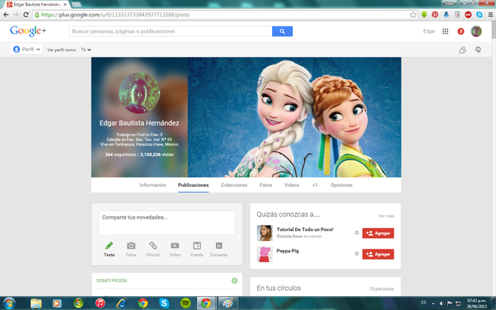Open the Google apps grid

click(446, 31)
